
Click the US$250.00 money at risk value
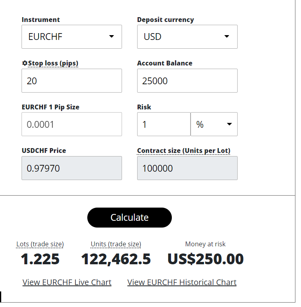click(205, 259)
